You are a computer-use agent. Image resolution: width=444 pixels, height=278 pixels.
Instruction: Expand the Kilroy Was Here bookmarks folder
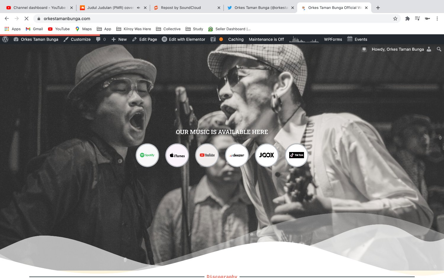coord(133,29)
